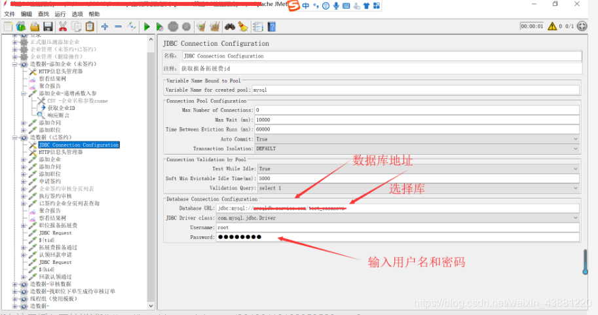
Task: Click the Paste clipboard icon
Action: pos(90,26)
